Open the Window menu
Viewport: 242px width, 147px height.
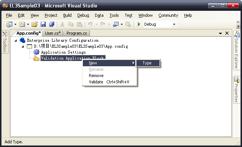coord(145,15)
